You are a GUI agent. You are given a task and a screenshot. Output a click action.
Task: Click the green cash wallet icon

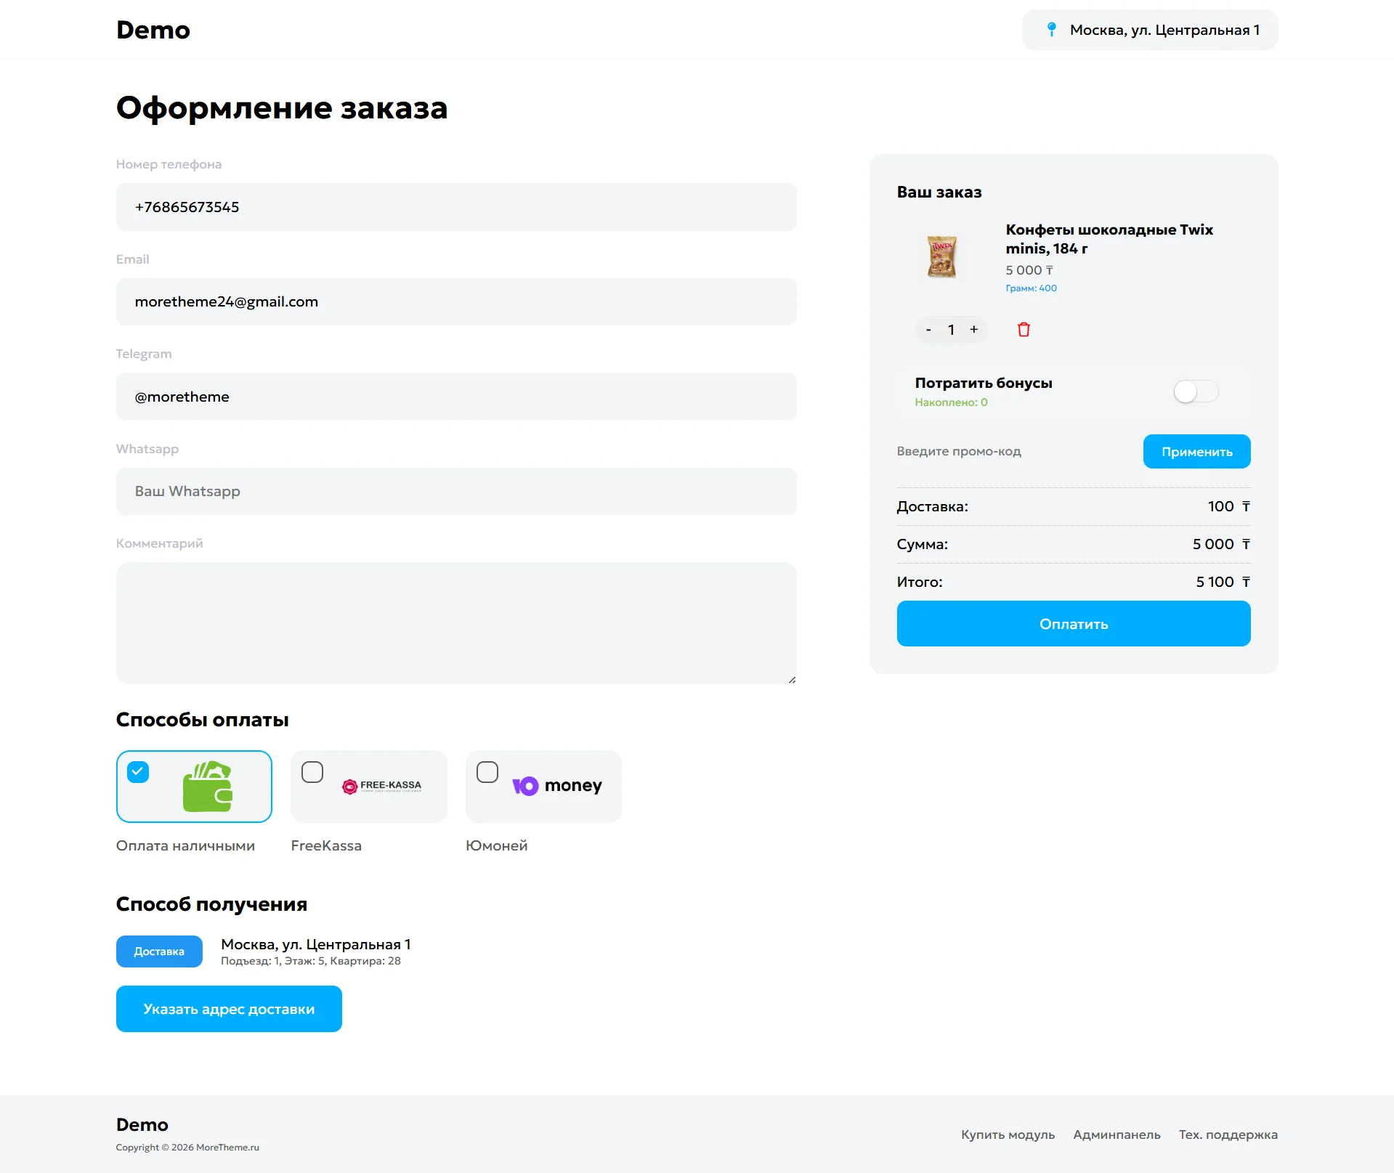(208, 787)
